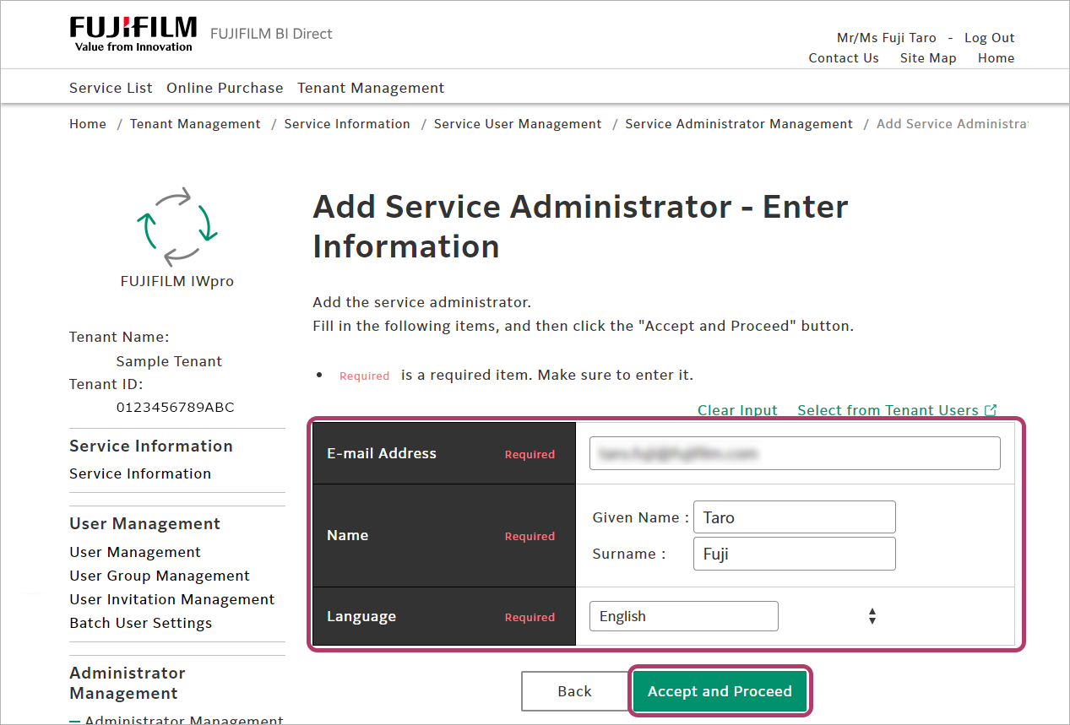Click the FUJIFILM logo in header
1070x725 pixels.
click(133, 34)
